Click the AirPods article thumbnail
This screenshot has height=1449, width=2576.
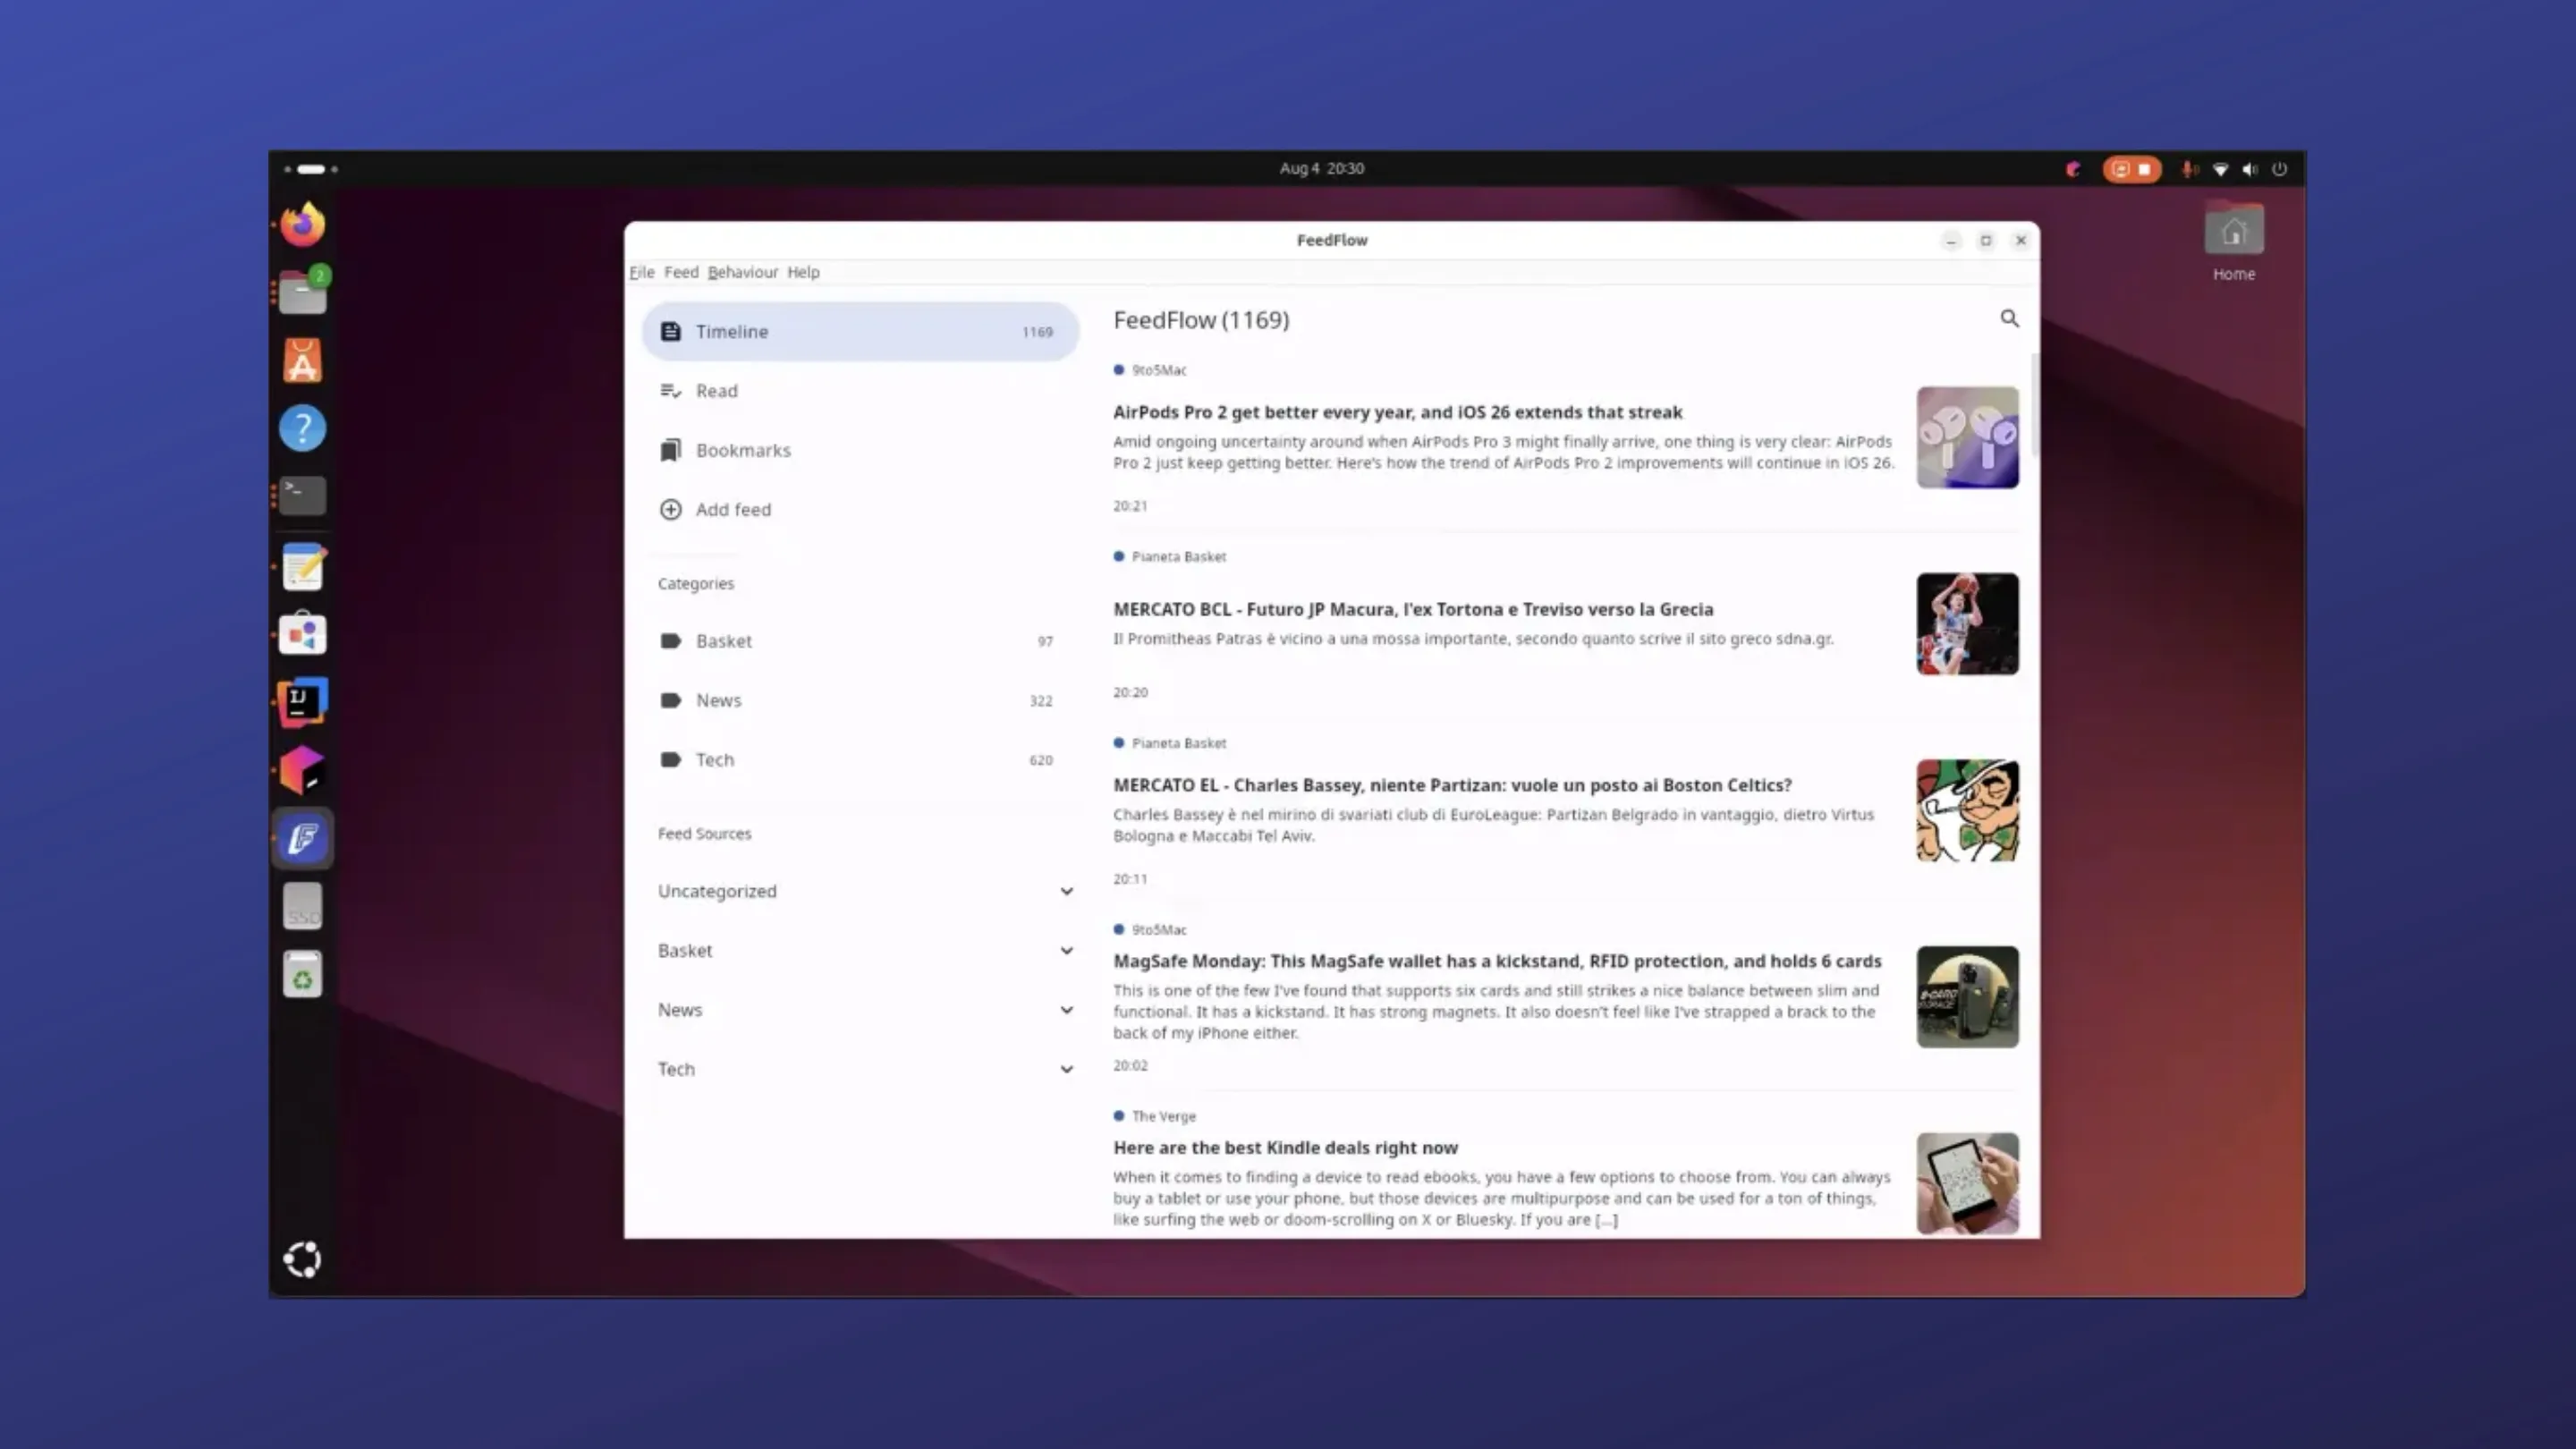pyautogui.click(x=1967, y=437)
